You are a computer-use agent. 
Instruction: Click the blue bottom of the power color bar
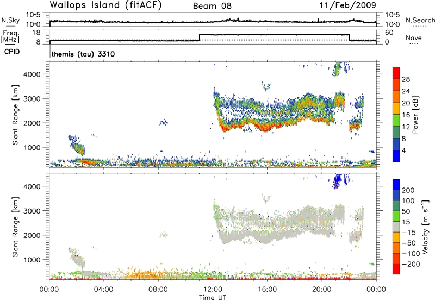click(x=396, y=156)
